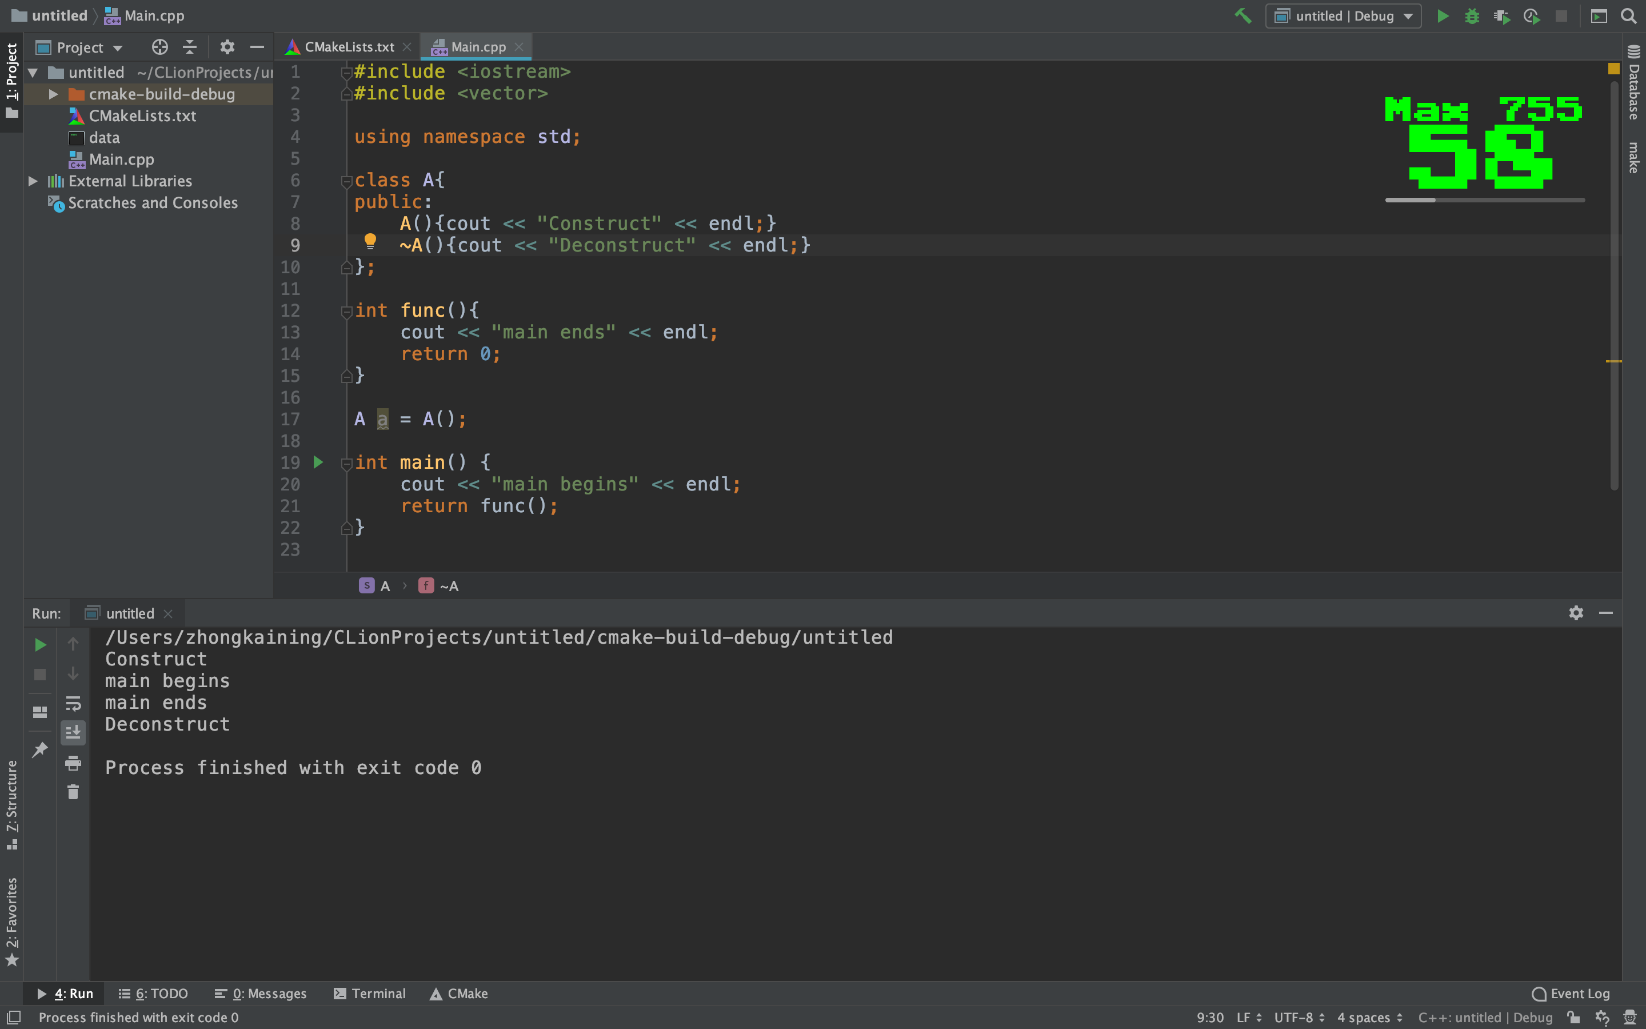Fold the main() block on line 19
This screenshot has width=1646, height=1029.
pos(346,464)
